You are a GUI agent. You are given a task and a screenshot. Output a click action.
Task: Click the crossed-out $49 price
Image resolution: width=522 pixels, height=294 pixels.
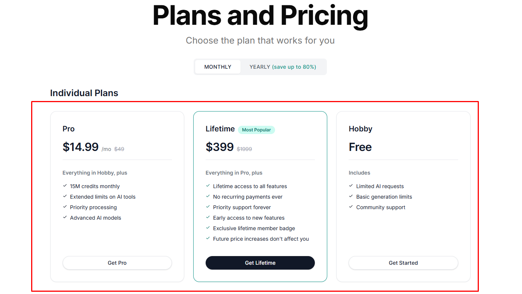point(119,149)
